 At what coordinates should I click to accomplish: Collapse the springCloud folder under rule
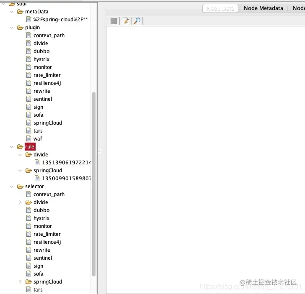(x=20, y=171)
